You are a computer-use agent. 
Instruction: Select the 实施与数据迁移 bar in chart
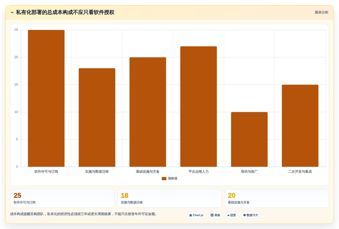(97, 117)
